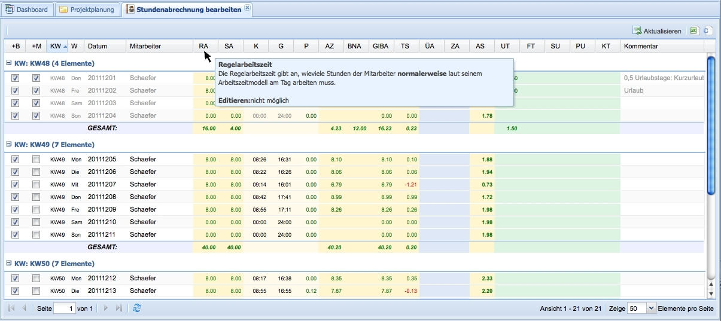Screen dimensions: 721x321
Task: Click the ÜA column header
Action: 431,46
